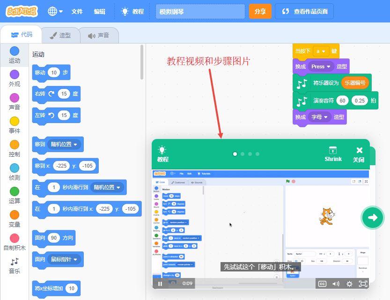
Task: Click the 查看作品页面 button
Action: [x=304, y=11]
